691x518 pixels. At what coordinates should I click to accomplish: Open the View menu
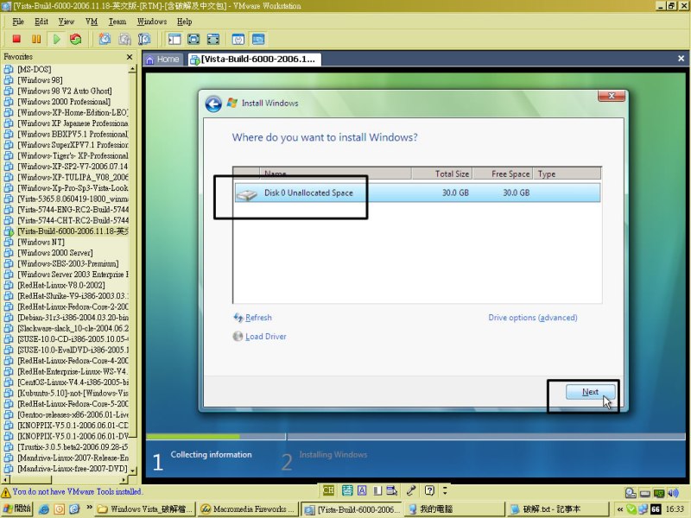(67, 22)
